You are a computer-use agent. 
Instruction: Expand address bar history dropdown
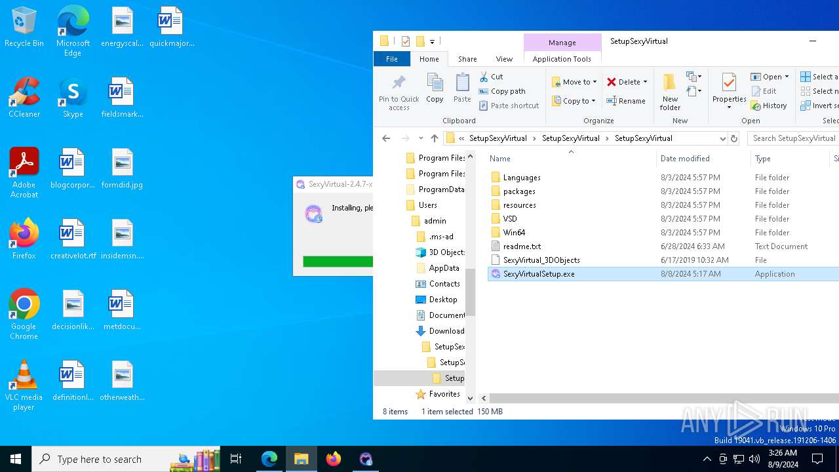point(722,138)
